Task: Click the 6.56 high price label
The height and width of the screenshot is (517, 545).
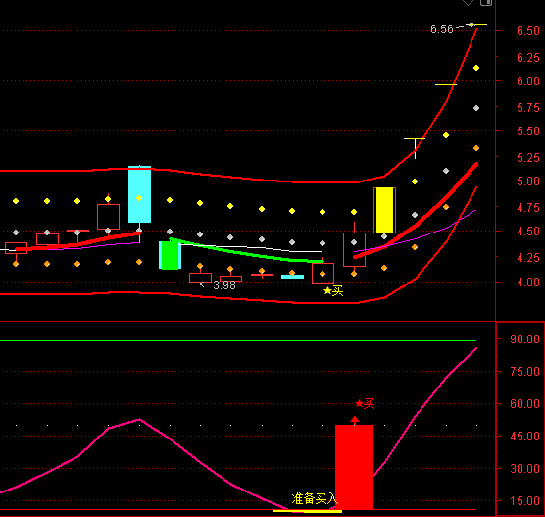Action: coord(442,28)
